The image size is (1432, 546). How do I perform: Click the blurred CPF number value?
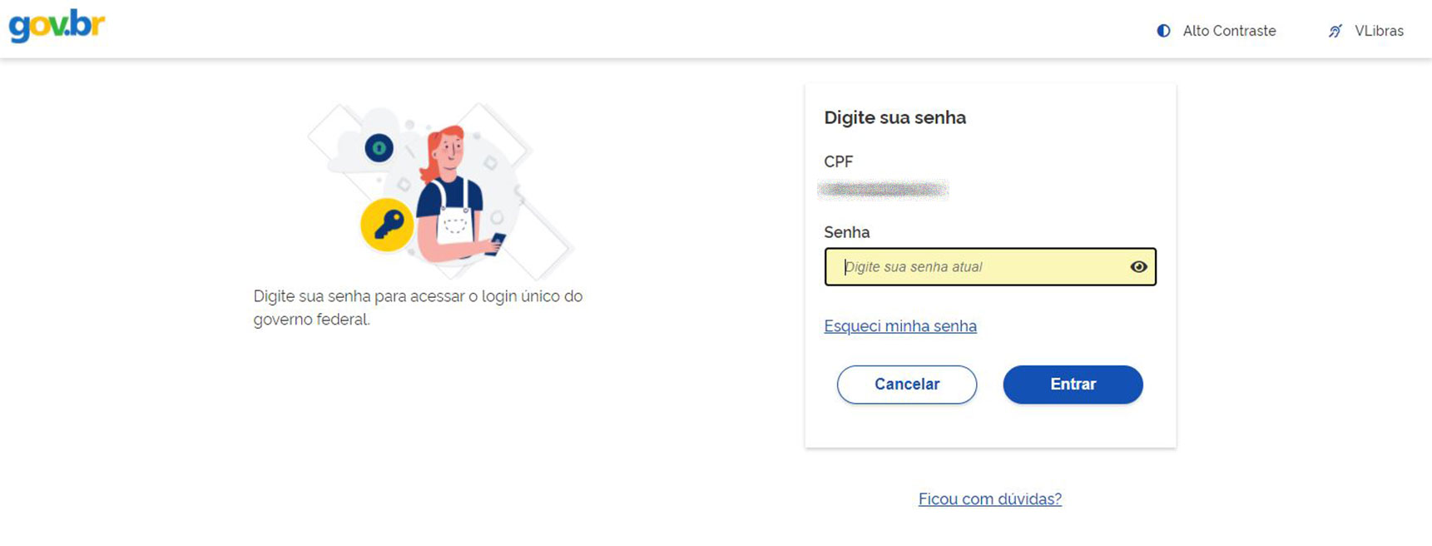pyautogui.click(x=883, y=190)
